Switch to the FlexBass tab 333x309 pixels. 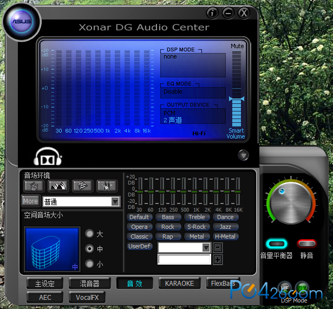pos(223,284)
